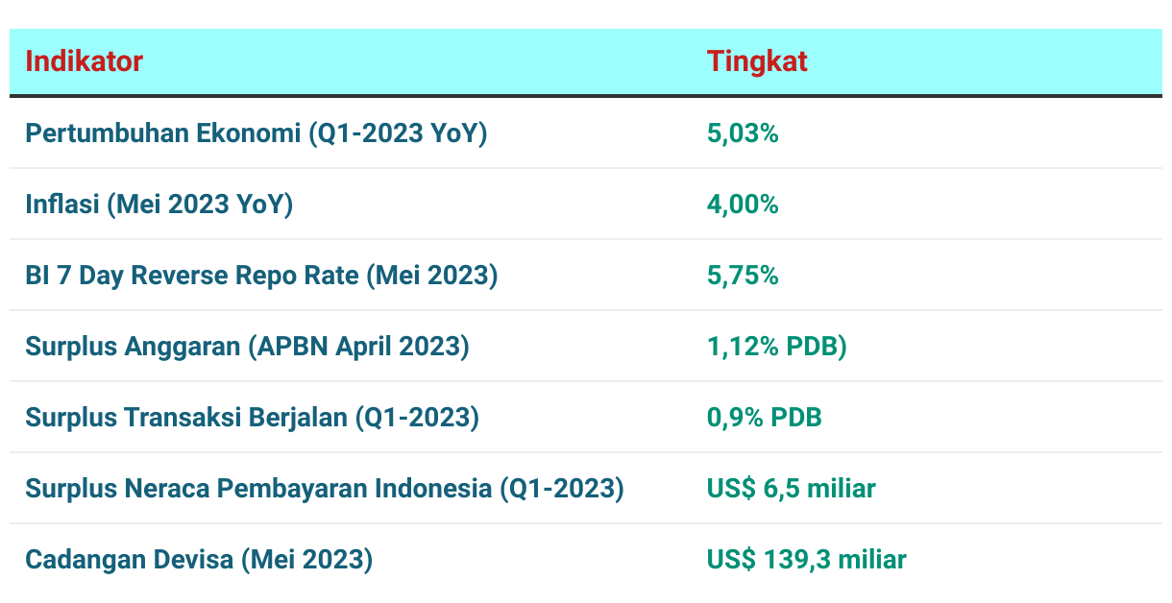Select Cadangan Devisa (Mei 2023) label
Screen dimensions: 1172x603
(x=199, y=560)
